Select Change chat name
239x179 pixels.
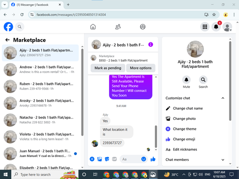pyautogui.click(x=195, y=108)
